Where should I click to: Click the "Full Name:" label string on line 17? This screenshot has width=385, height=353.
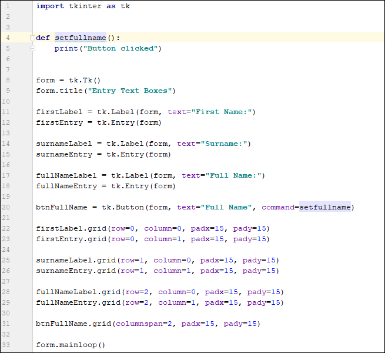[233, 175]
